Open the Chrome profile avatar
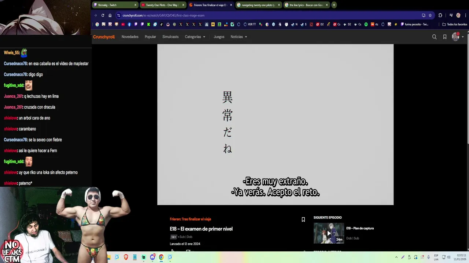 click(x=458, y=15)
